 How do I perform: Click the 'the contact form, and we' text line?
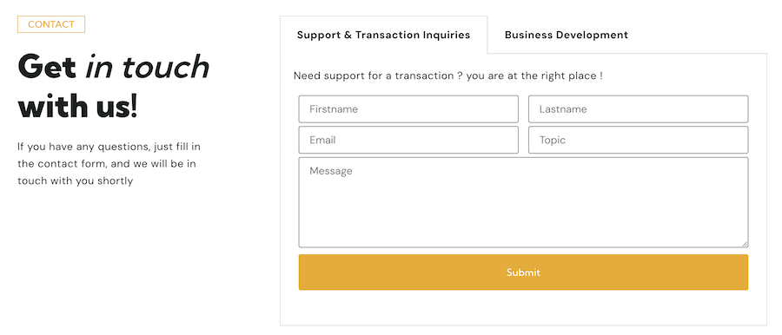click(107, 164)
